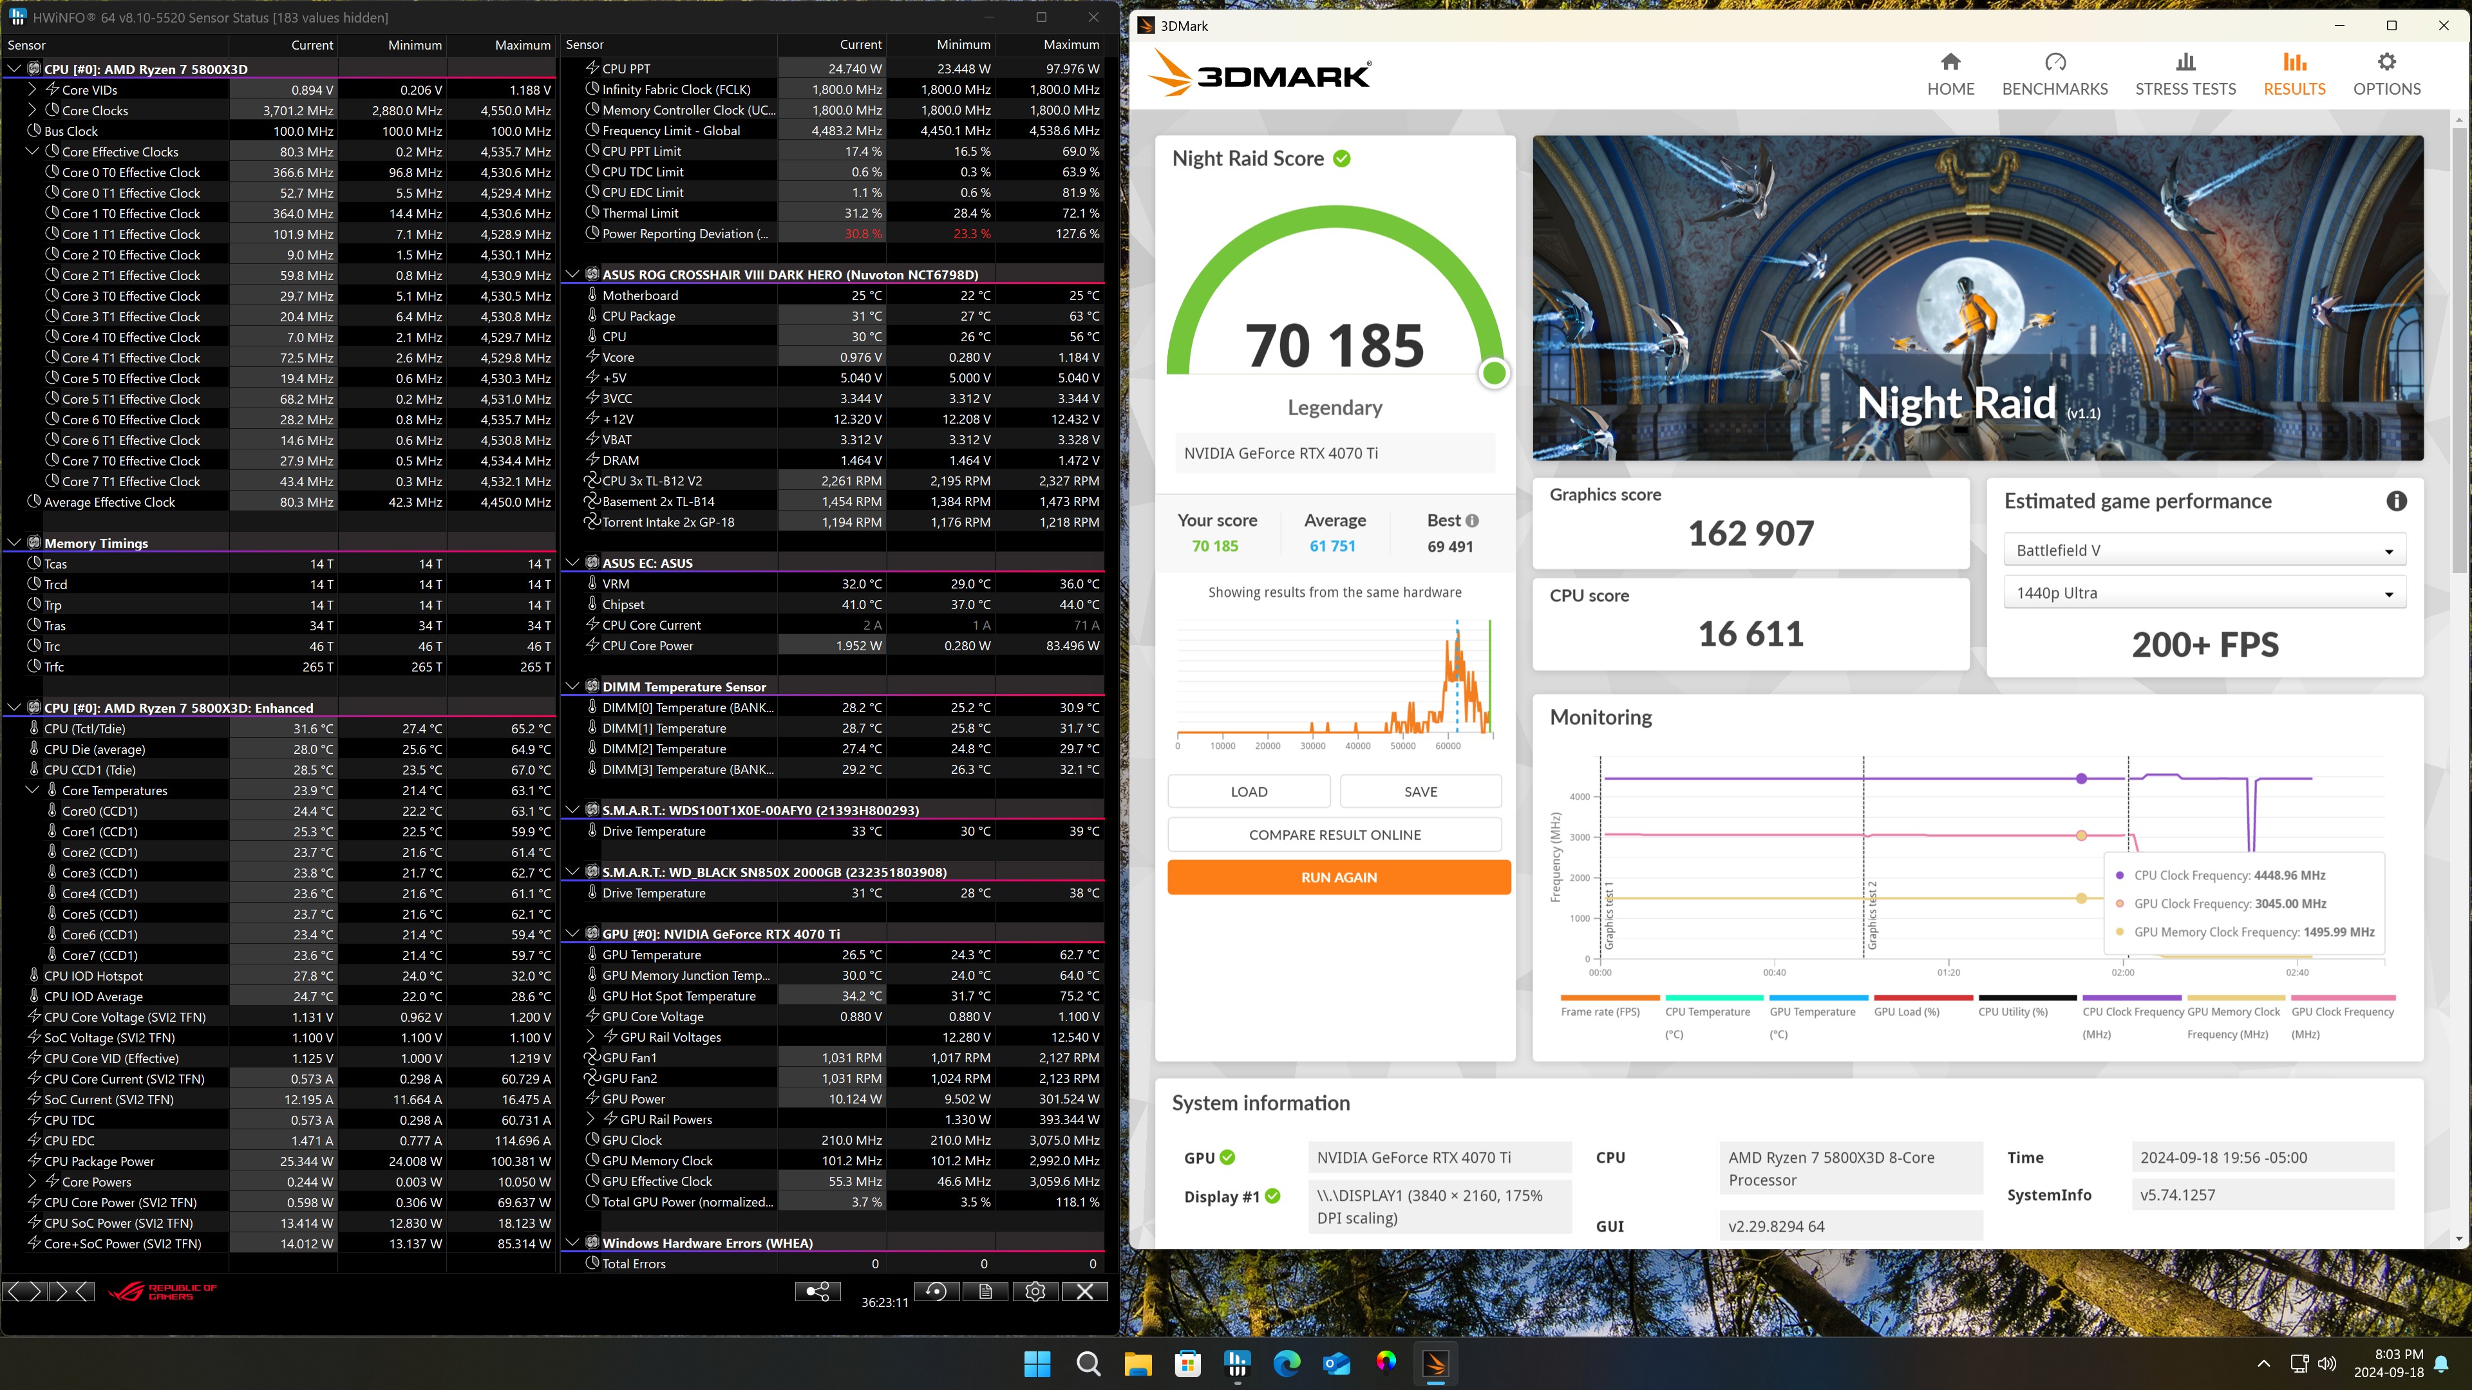Toggle CPU Clock Frequency chart legend
Viewport: 2472px width, 1390px height.
coord(2132,1019)
